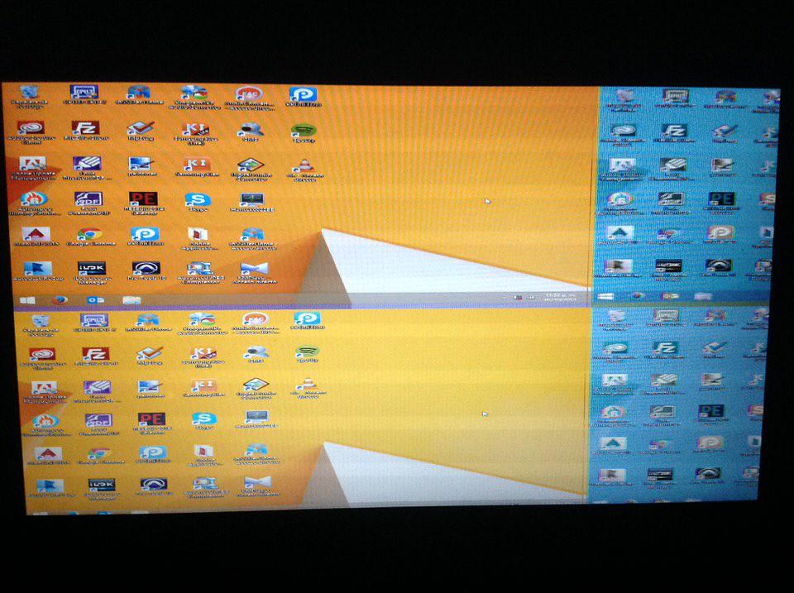The height and width of the screenshot is (593, 794).
Task: Select Recycle Bin in the upper orange desktop
Action: [30, 93]
